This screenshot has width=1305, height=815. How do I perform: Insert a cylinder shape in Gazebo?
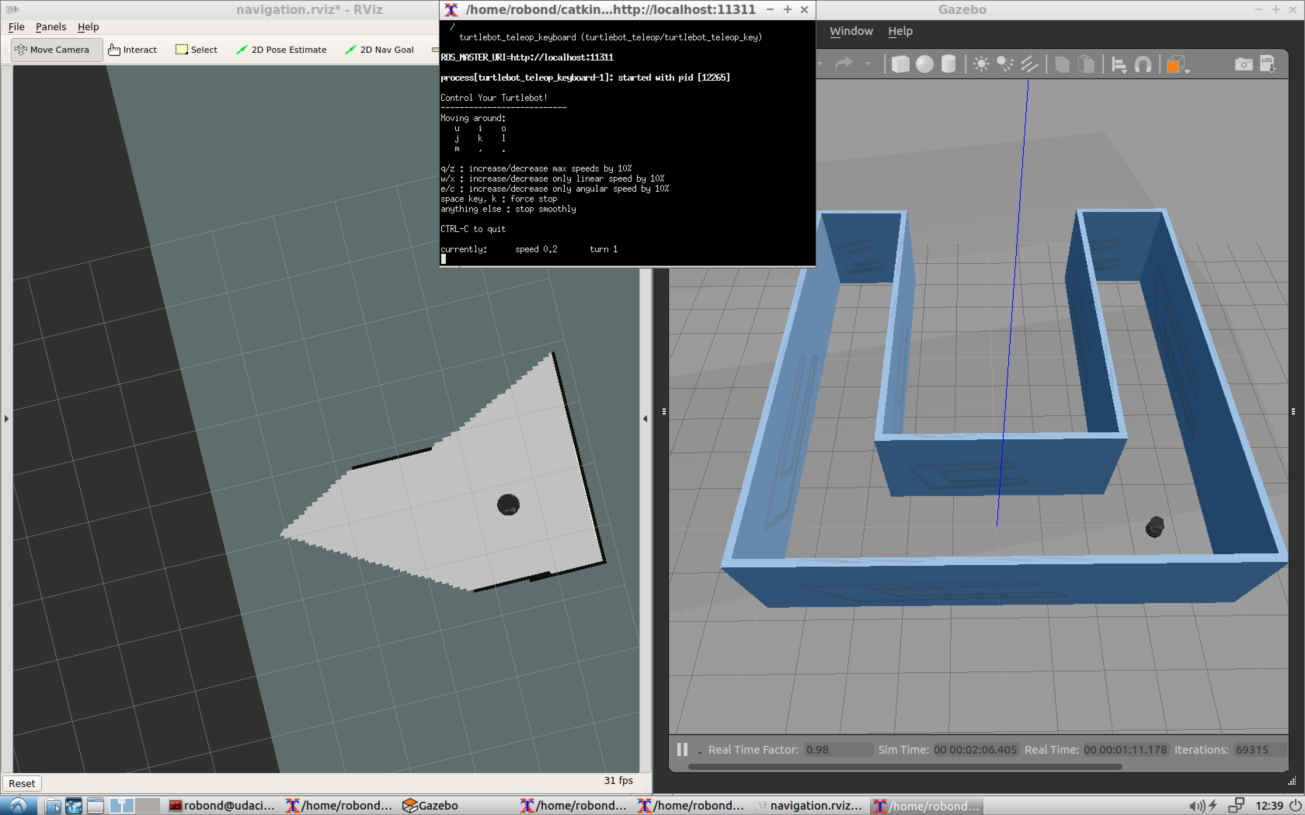click(948, 64)
